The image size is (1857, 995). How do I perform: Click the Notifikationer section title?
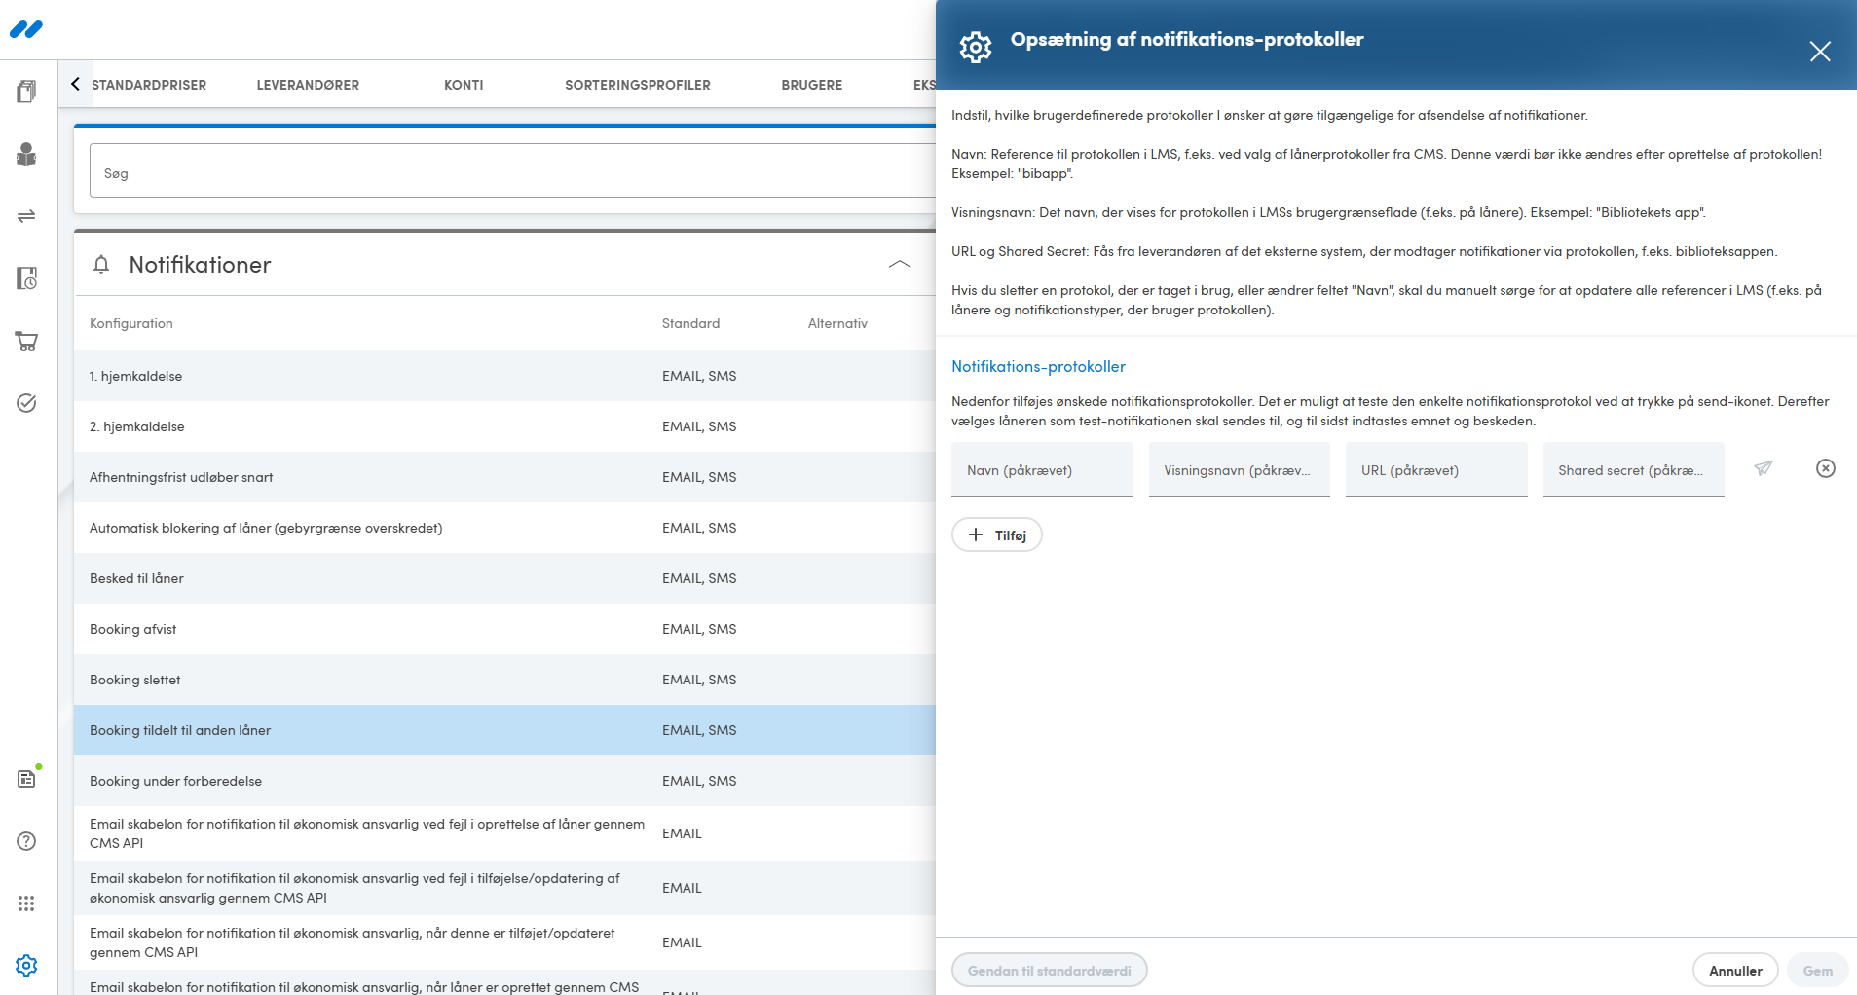tap(200, 264)
